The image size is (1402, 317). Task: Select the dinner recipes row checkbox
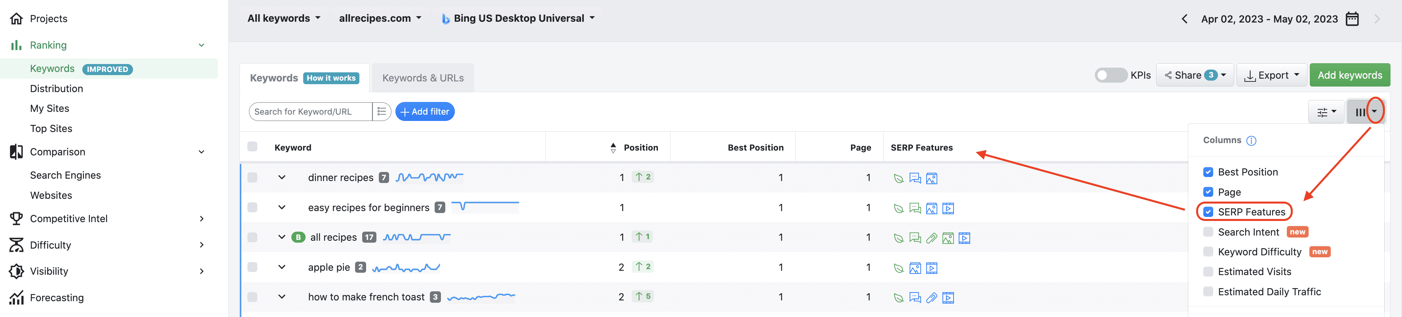[x=252, y=178]
